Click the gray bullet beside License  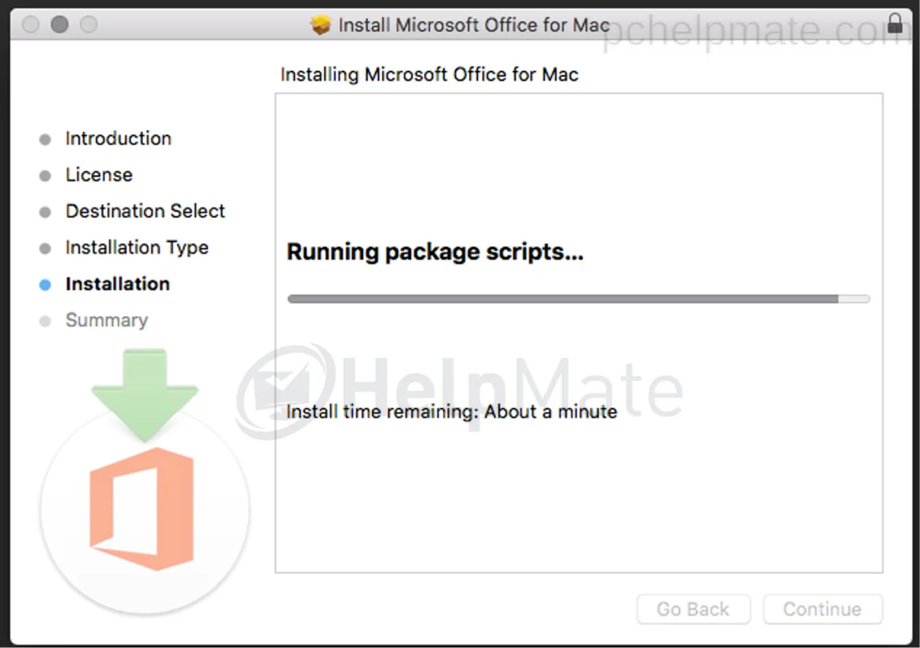pos(45,175)
